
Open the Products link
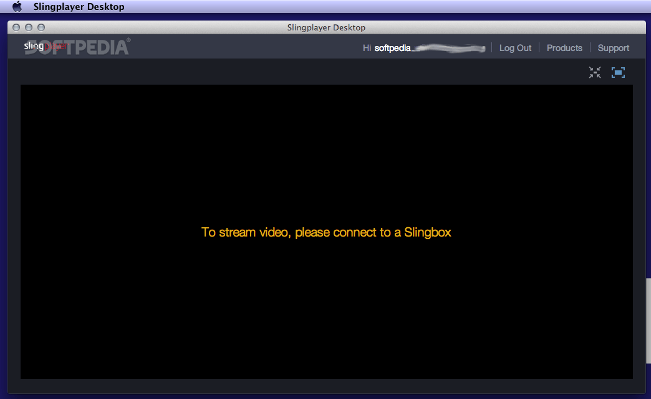point(564,48)
